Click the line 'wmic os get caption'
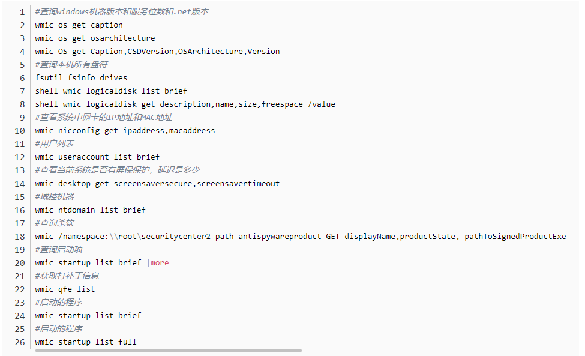585x356 pixels. [79, 25]
